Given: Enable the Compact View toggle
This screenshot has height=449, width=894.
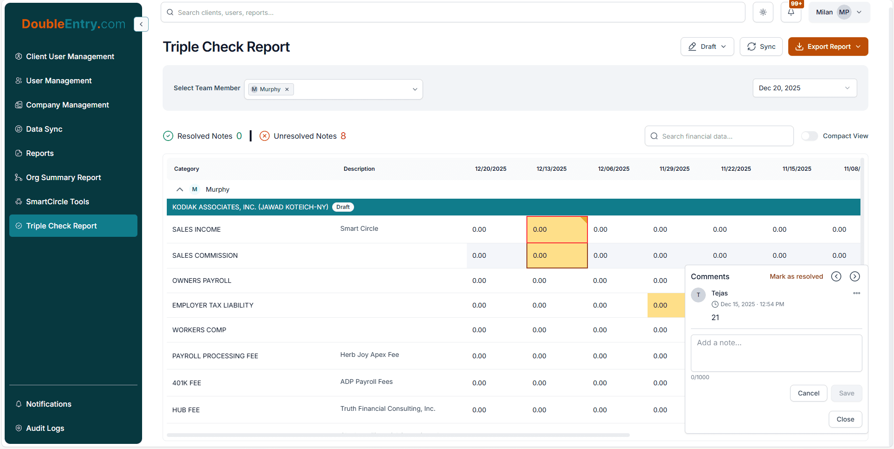Looking at the screenshot, I should (809, 136).
